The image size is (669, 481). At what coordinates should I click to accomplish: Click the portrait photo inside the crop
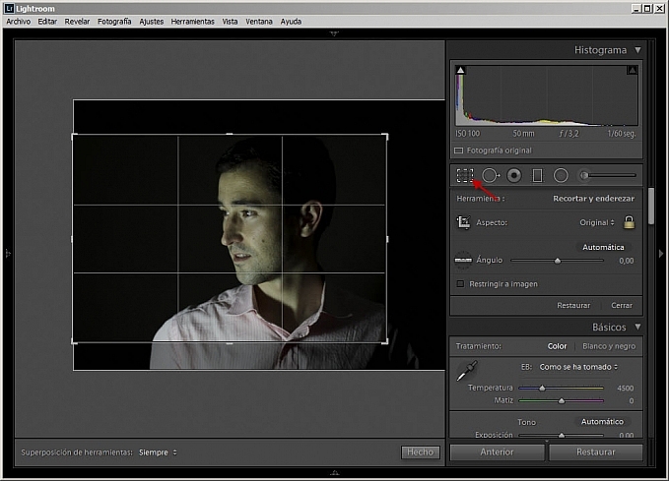point(230,239)
